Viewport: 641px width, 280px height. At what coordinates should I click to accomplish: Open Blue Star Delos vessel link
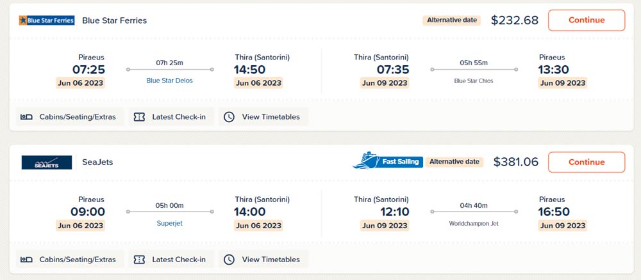click(170, 81)
